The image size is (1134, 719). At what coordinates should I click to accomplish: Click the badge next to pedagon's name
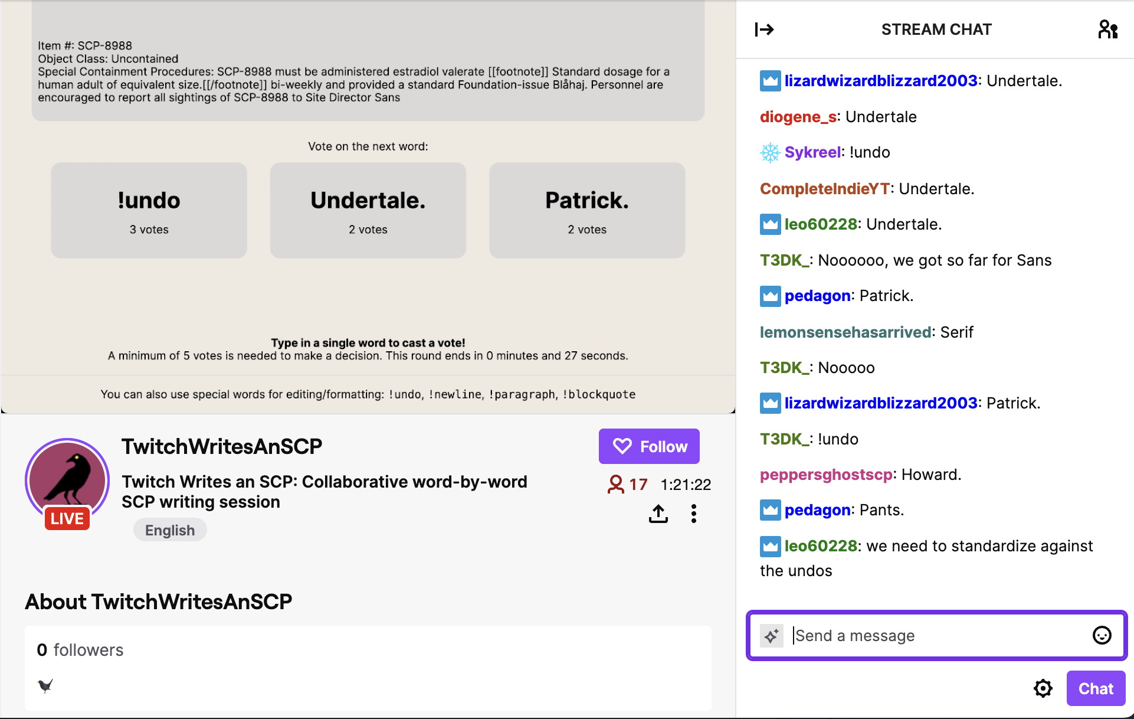point(769,296)
